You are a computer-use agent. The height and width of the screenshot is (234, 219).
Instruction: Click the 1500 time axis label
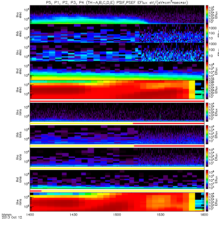[117, 215]
